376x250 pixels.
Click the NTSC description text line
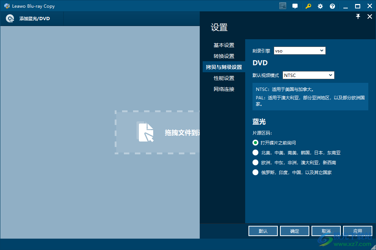point(285,89)
